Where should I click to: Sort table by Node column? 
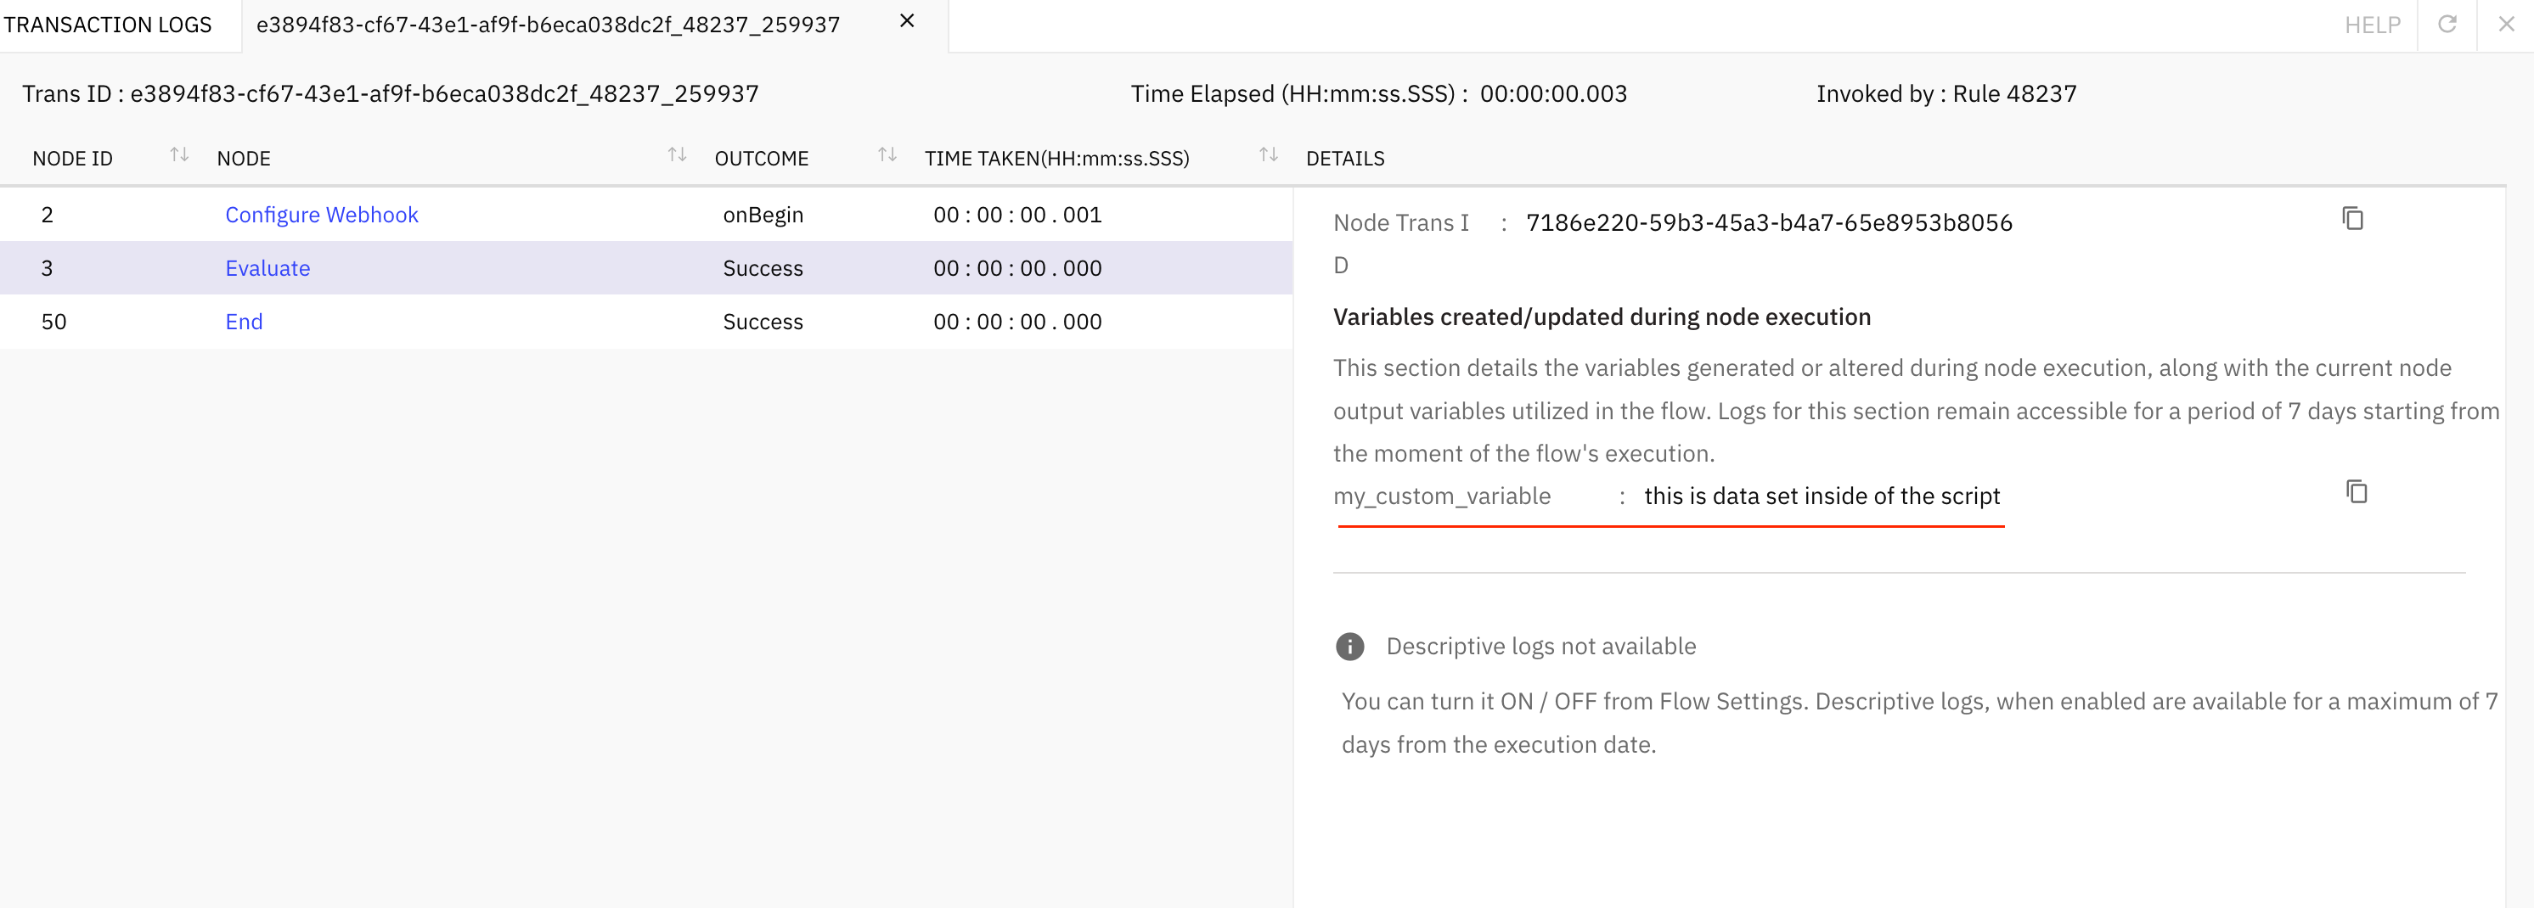pyautogui.click(x=677, y=155)
